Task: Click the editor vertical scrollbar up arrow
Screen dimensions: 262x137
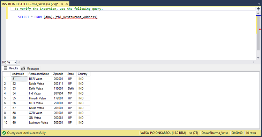Action: pyautogui.click(x=258, y=13)
